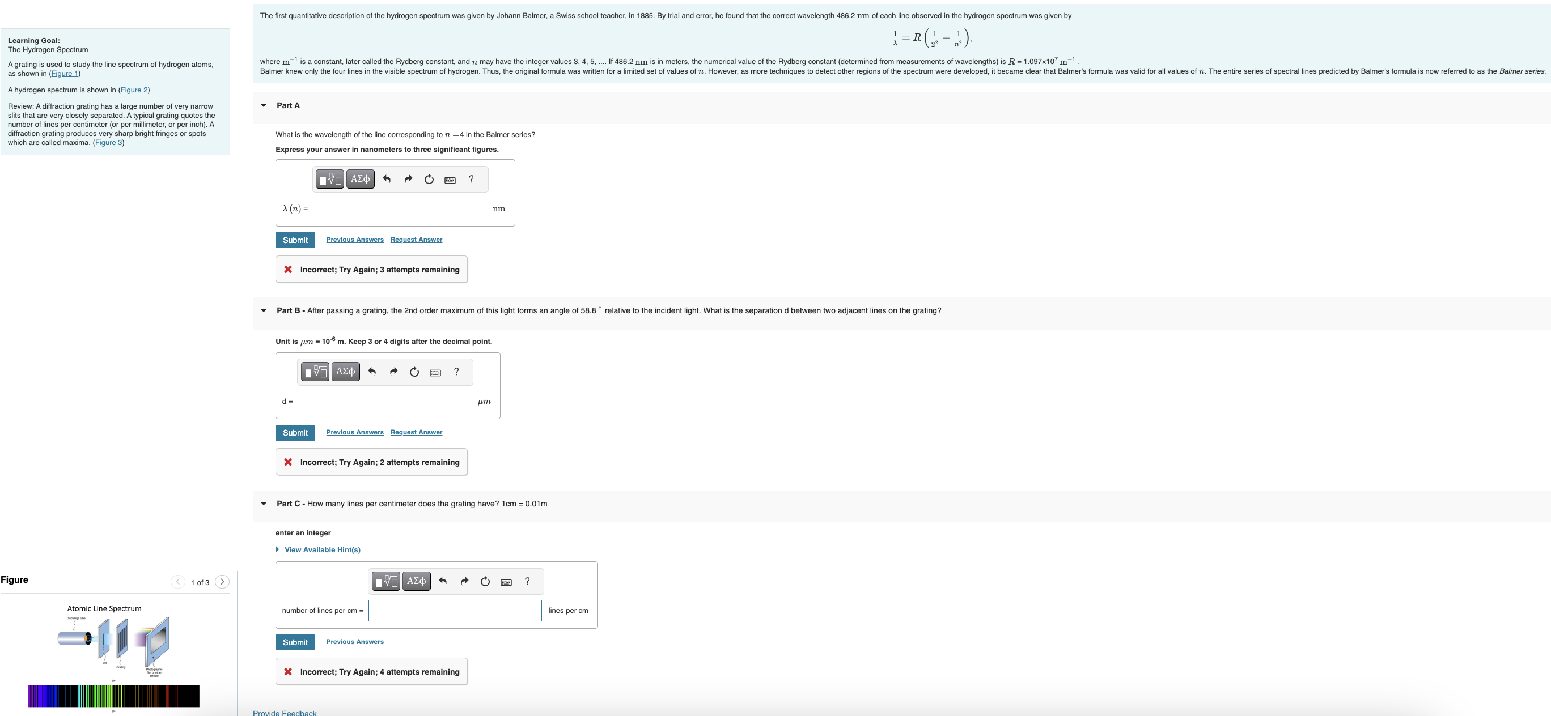Image resolution: width=1551 pixels, height=716 pixels.
Task: Open keyboard shortcuts icon in Part C toolbar
Action: click(x=506, y=582)
